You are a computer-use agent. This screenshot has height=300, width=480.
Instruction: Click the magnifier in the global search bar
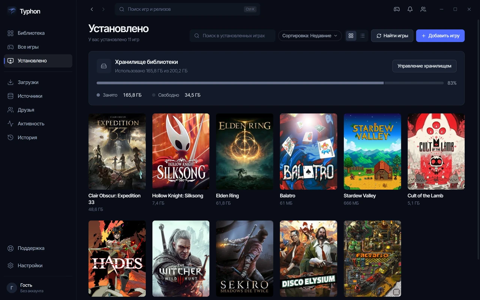point(122,9)
